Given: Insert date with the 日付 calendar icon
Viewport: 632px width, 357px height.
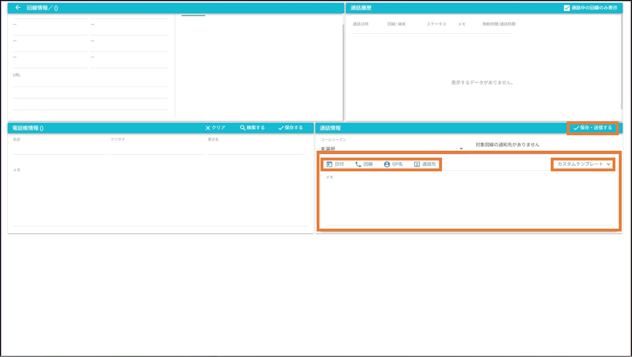Looking at the screenshot, I should pos(330,164).
